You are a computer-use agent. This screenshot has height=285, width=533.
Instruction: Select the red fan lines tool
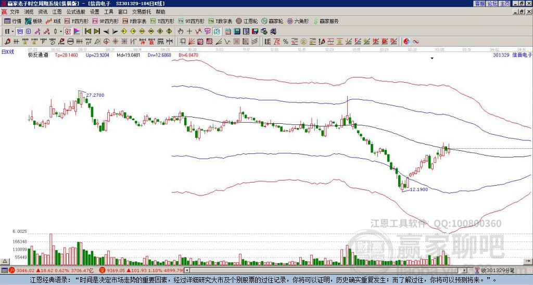pos(192,42)
